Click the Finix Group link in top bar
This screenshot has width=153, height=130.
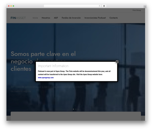tap(137, 10)
